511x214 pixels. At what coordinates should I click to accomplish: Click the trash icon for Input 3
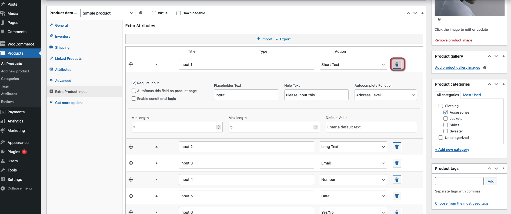pos(397,163)
